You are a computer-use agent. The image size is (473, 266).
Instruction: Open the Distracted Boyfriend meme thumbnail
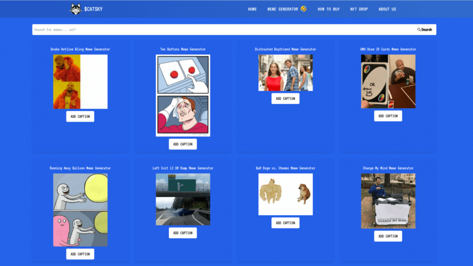[286, 73]
